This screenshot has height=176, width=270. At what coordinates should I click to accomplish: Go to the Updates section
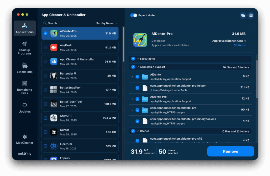tap(25, 108)
